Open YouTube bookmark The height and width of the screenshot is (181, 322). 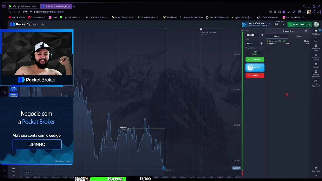point(17,17)
